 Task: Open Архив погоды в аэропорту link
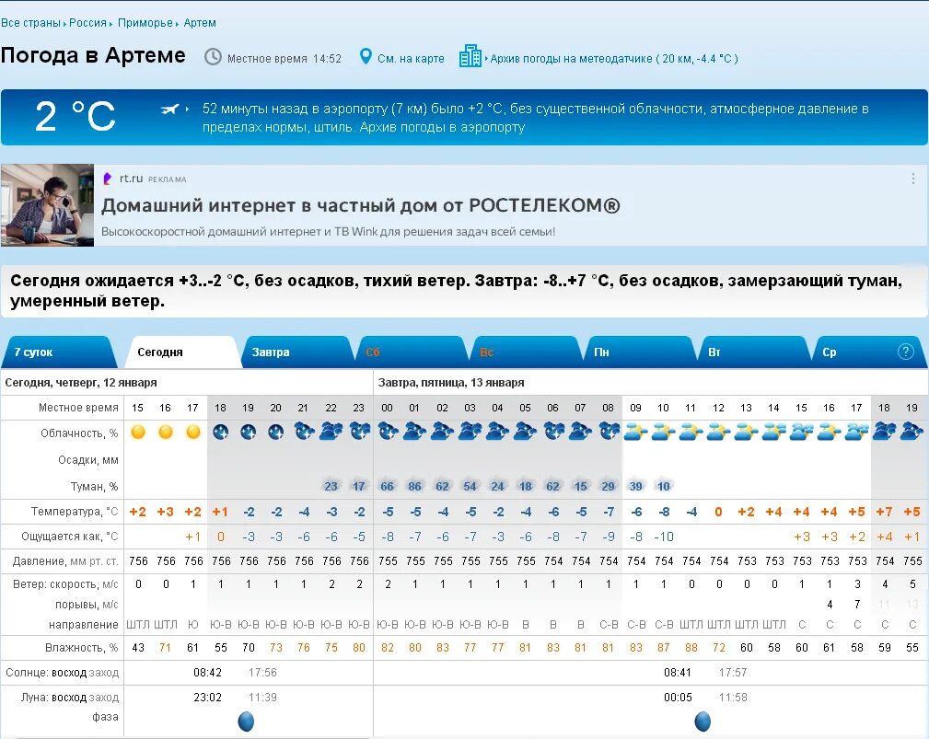pos(442,127)
